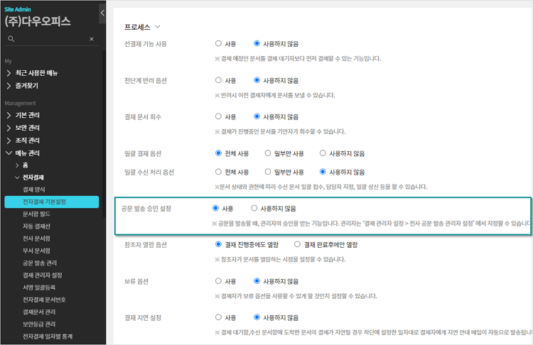The width and height of the screenshot is (533, 345).
Task: Select 사용 for 선결재 기능 사용
Action: point(219,43)
